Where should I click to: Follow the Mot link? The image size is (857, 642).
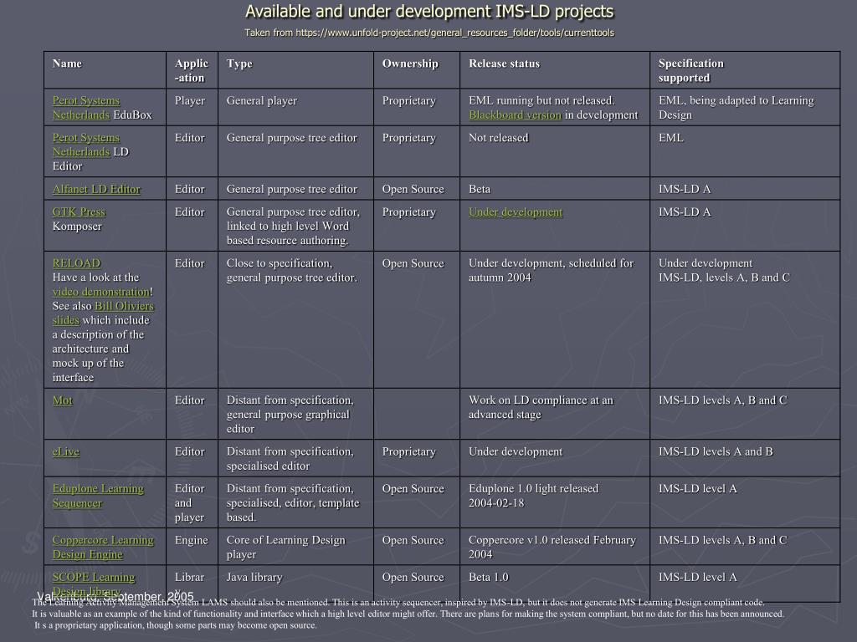coord(62,400)
